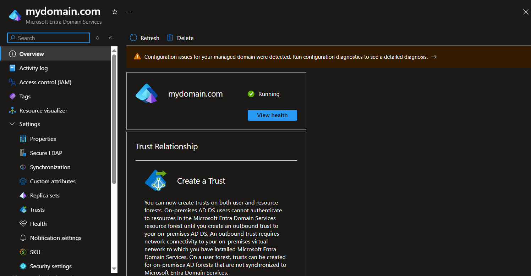Collapse the Settings section chevron
Image resolution: width=531 pixels, height=276 pixels.
[12, 124]
